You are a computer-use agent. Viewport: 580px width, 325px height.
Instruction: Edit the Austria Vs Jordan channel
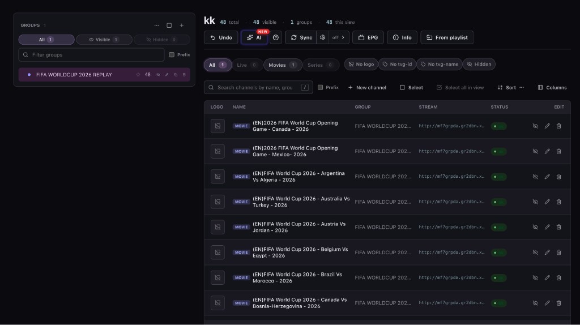(547, 227)
